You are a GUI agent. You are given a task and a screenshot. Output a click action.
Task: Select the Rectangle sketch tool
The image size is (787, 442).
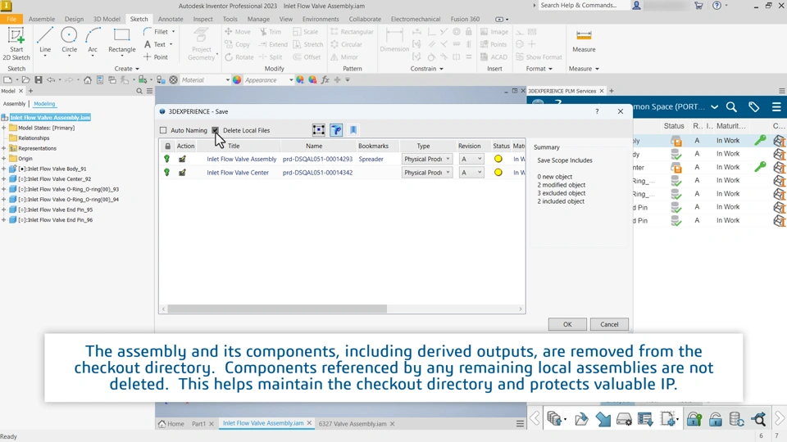point(122,42)
